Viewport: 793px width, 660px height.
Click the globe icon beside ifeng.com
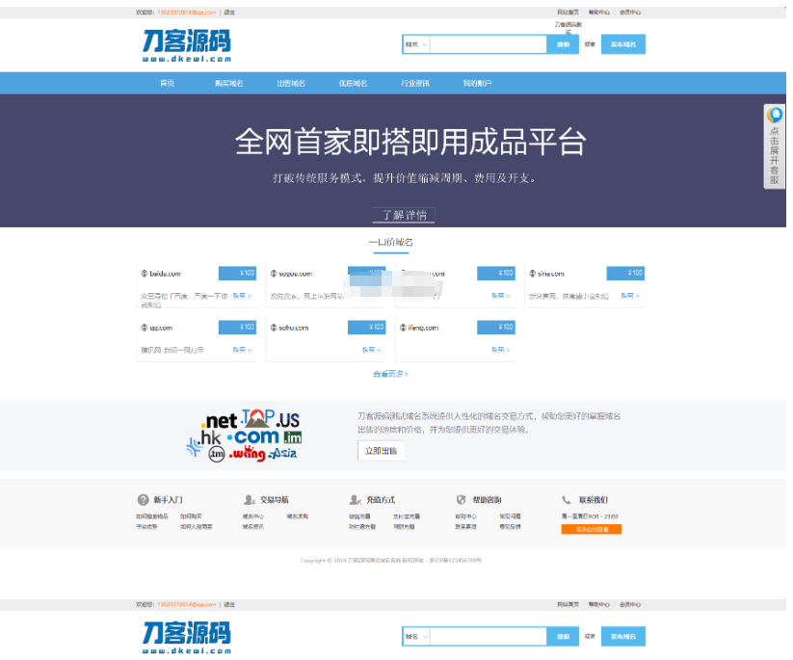coord(402,327)
